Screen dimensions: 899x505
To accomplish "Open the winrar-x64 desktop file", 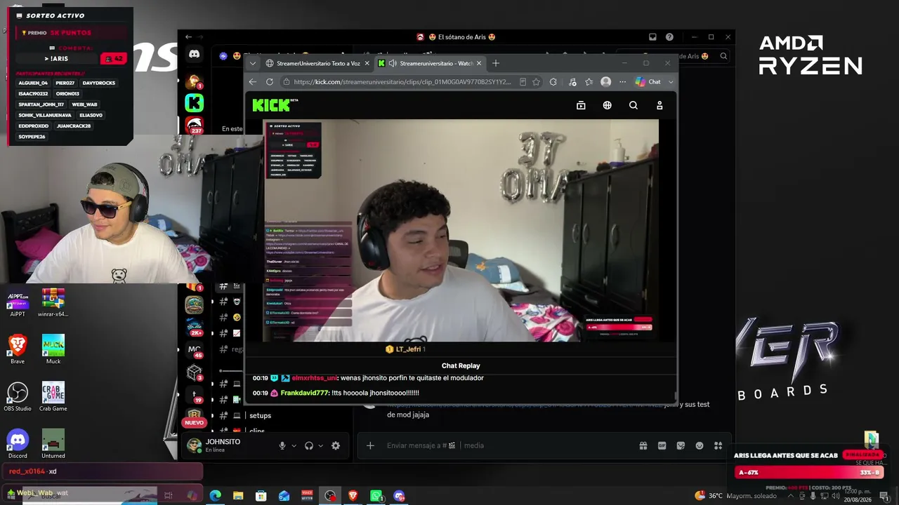I will pyautogui.click(x=53, y=304).
